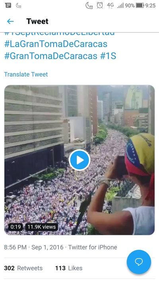The width and height of the screenshot is (159, 282).
Task: Open the #LaGranTomaDeCaracas hashtag
Action: pyautogui.click(x=56, y=44)
